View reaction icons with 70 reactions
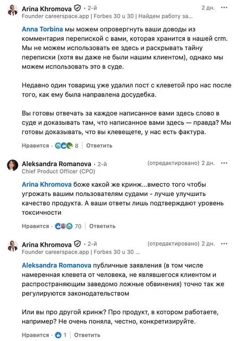This screenshot has height=341, width=238. tap(64, 226)
